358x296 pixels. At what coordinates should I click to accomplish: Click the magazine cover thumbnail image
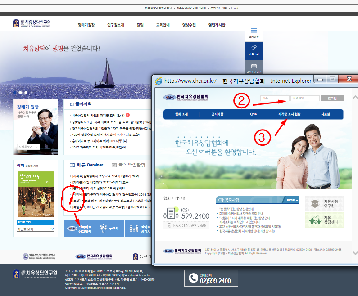(36, 194)
